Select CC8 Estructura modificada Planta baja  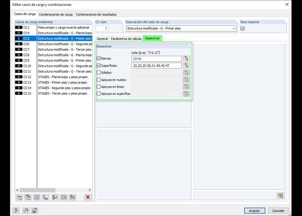[54, 55]
